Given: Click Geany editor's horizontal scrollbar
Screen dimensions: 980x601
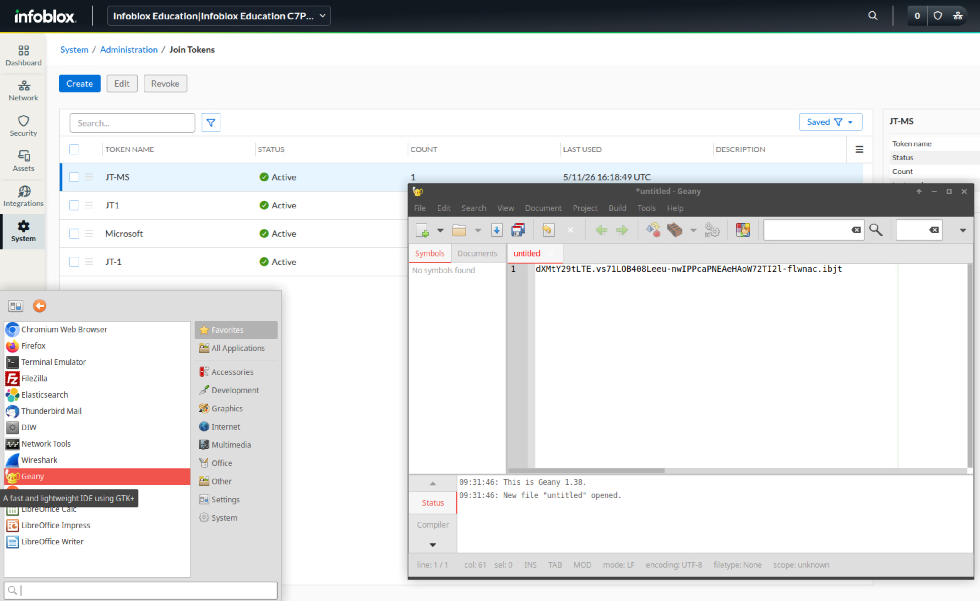Looking at the screenshot, I should 586,471.
